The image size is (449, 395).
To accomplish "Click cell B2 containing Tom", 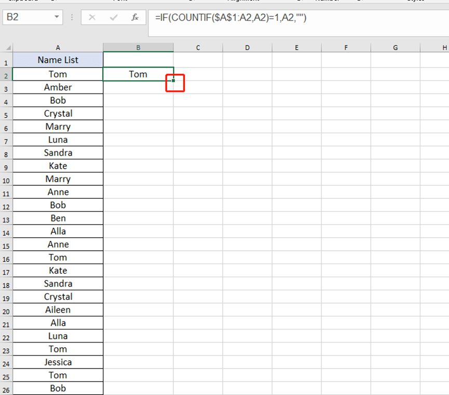I will click(x=138, y=74).
